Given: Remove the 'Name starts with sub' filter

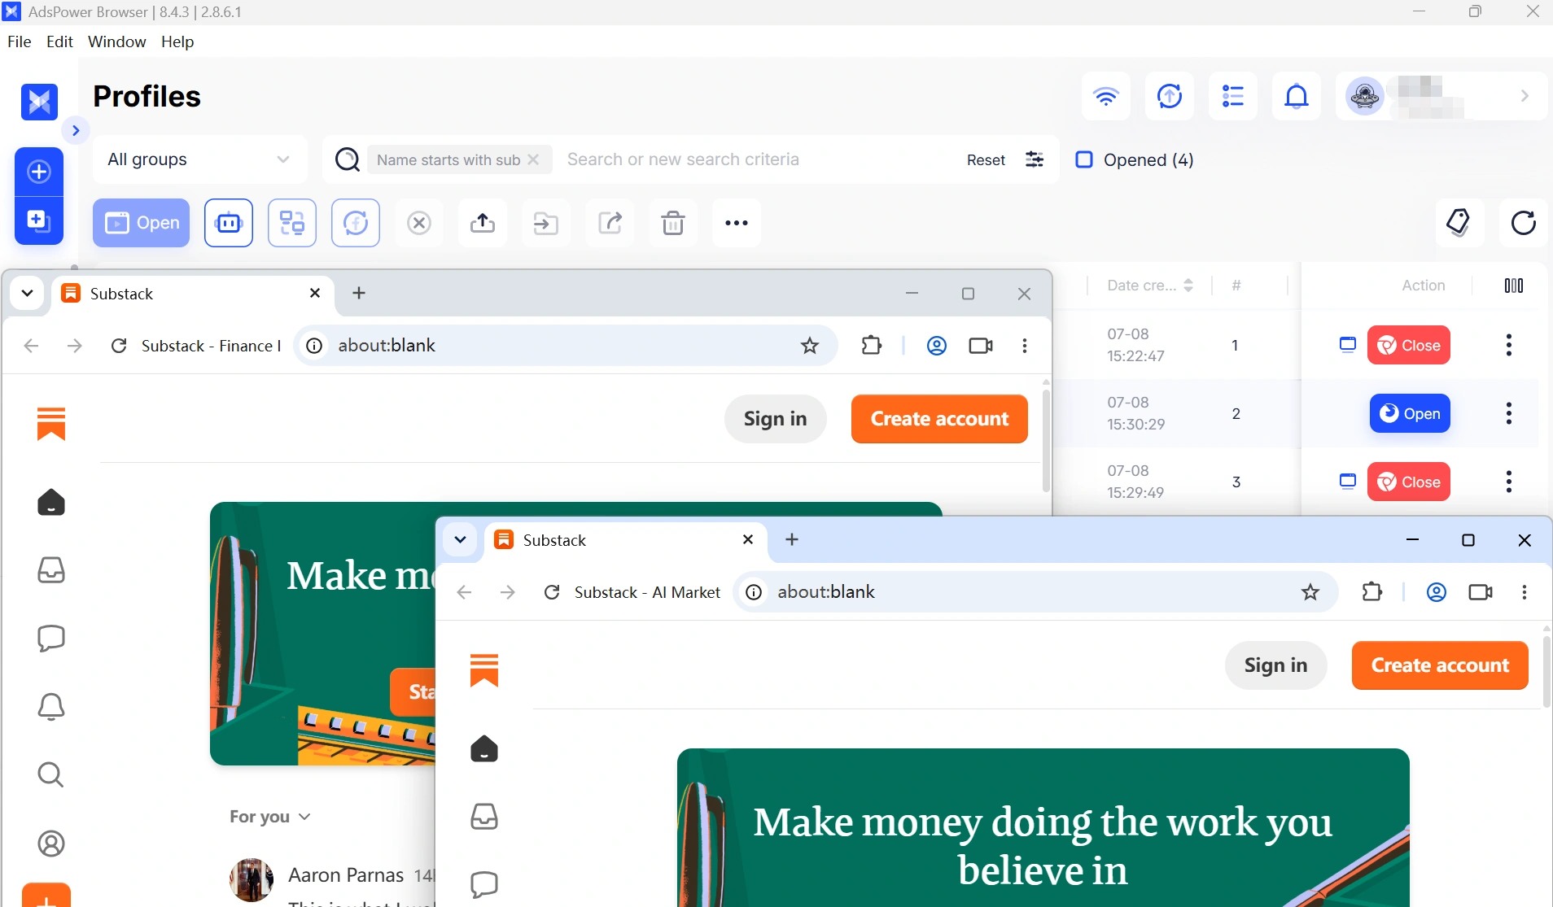Looking at the screenshot, I should tap(533, 159).
